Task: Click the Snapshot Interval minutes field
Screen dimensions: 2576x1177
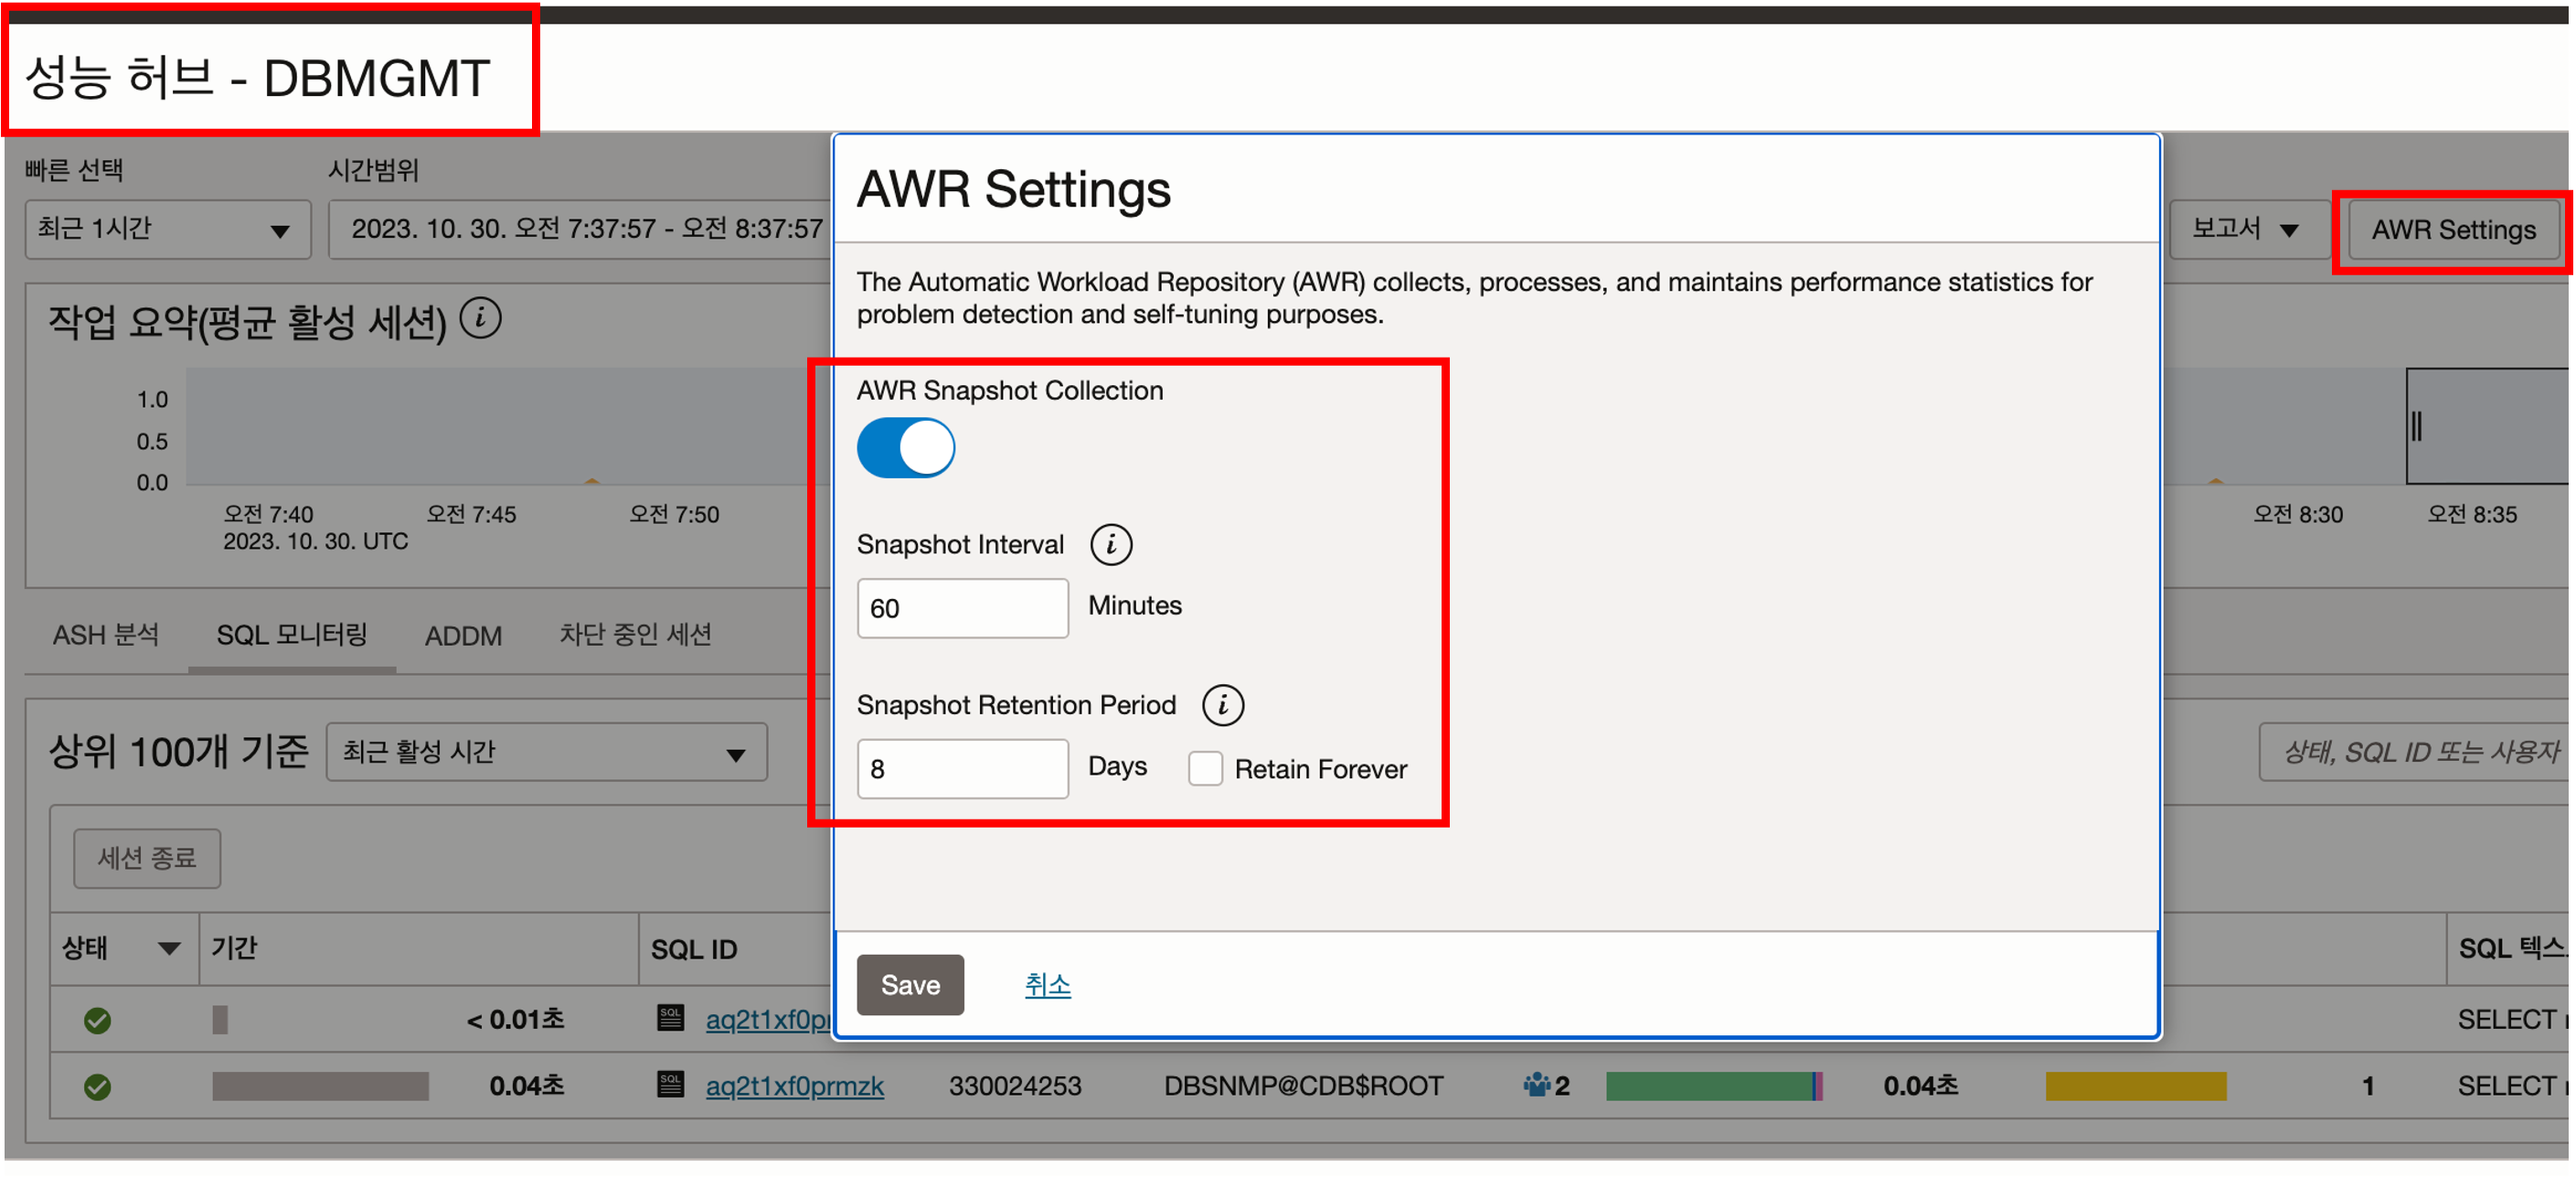Action: tap(962, 608)
